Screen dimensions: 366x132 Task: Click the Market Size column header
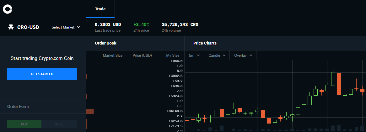coord(112,55)
